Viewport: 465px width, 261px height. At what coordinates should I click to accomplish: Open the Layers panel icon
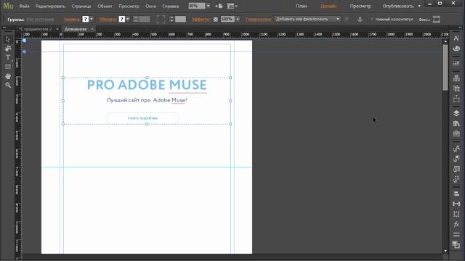(x=456, y=113)
